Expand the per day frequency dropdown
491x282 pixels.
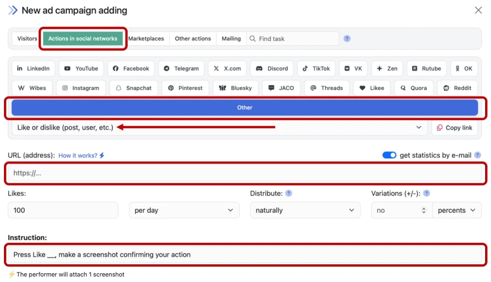tap(184, 210)
